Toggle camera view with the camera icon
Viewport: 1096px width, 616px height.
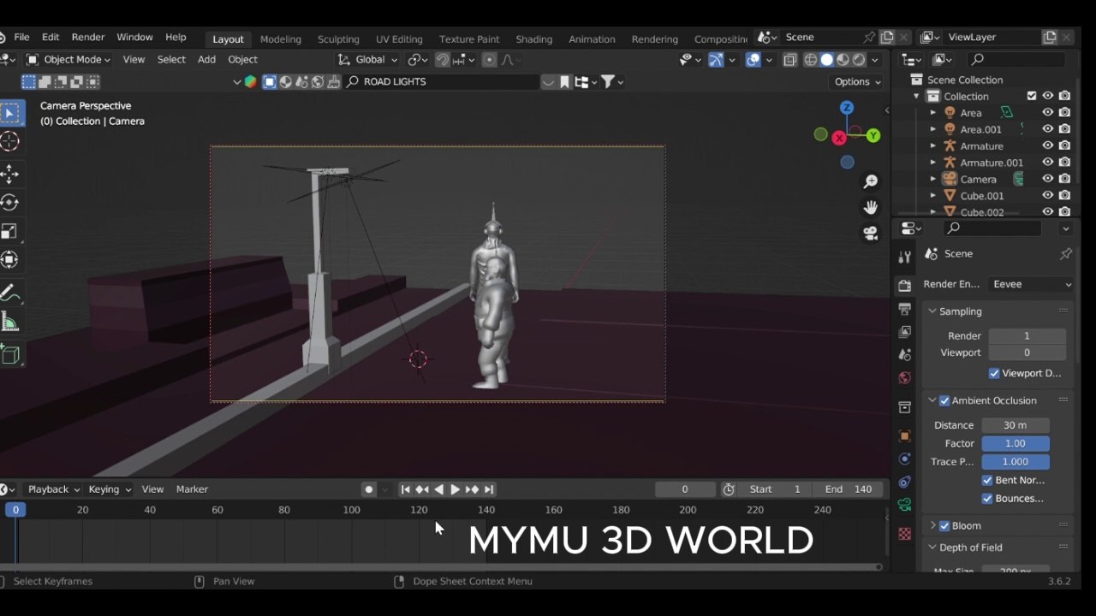coord(871,233)
